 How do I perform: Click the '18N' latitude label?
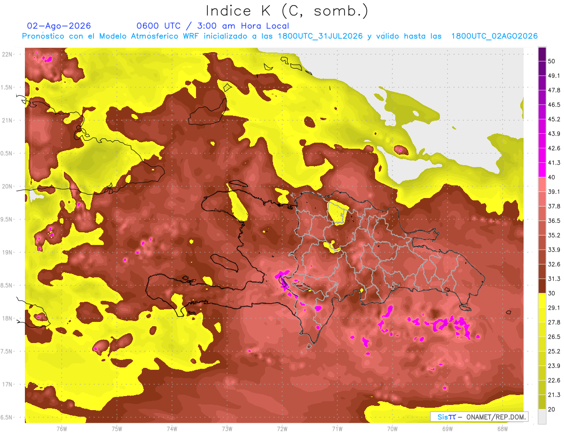point(8,319)
